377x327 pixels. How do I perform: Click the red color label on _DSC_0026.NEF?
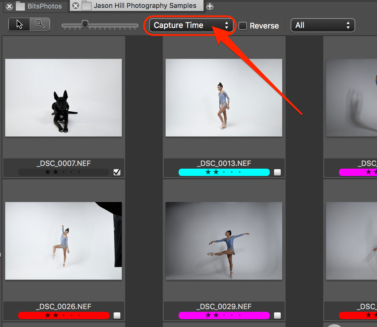tap(64, 315)
